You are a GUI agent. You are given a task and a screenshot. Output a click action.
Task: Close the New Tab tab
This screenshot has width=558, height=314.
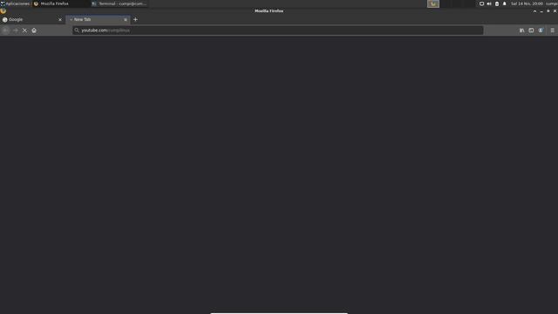point(126,19)
